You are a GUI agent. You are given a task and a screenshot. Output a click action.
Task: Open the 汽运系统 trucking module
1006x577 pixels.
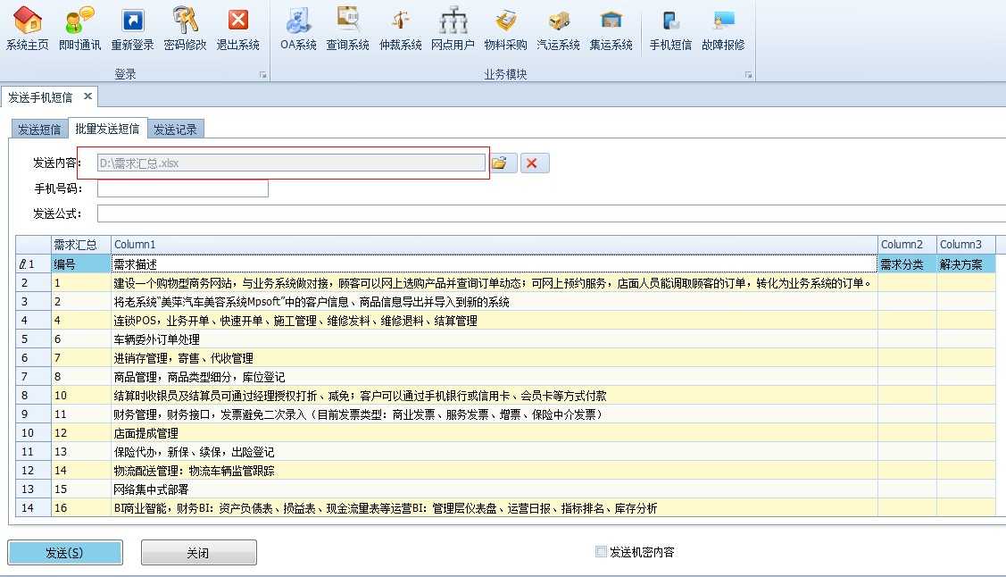(x=558, y=29)
